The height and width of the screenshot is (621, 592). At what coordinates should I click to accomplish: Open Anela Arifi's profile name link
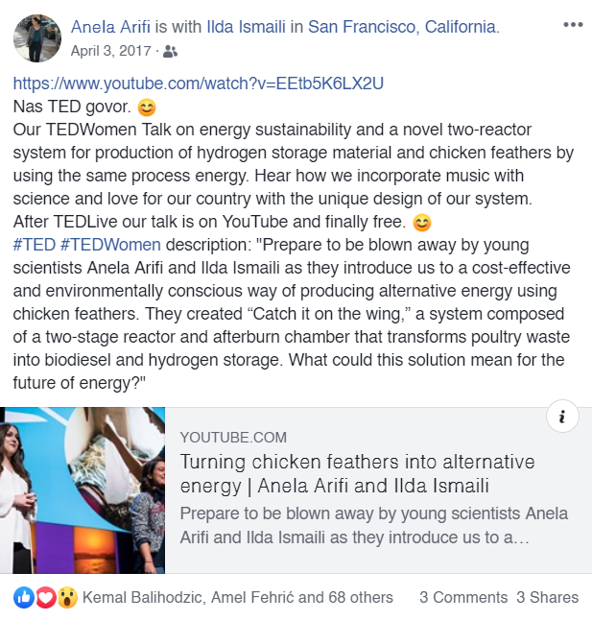pyautogui.click(x=110, y=27)
